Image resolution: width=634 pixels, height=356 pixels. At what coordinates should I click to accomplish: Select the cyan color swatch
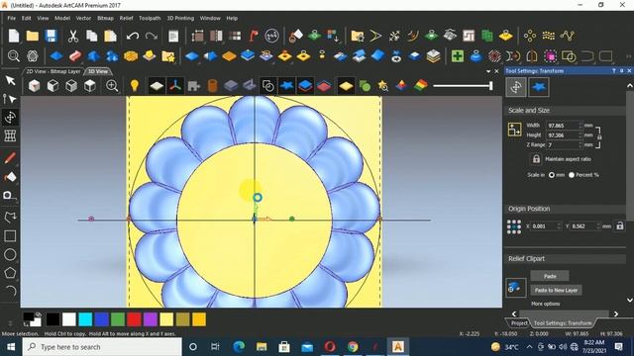tap(85, 319)
